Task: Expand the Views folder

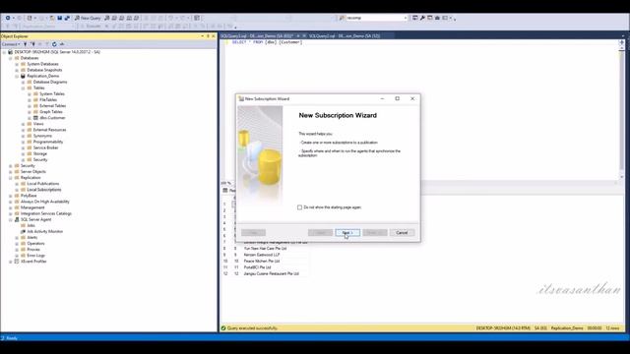Action: pos(24,124)
